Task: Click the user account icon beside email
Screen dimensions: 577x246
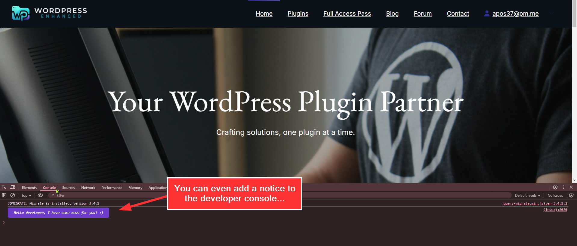Action: (486, 14)
